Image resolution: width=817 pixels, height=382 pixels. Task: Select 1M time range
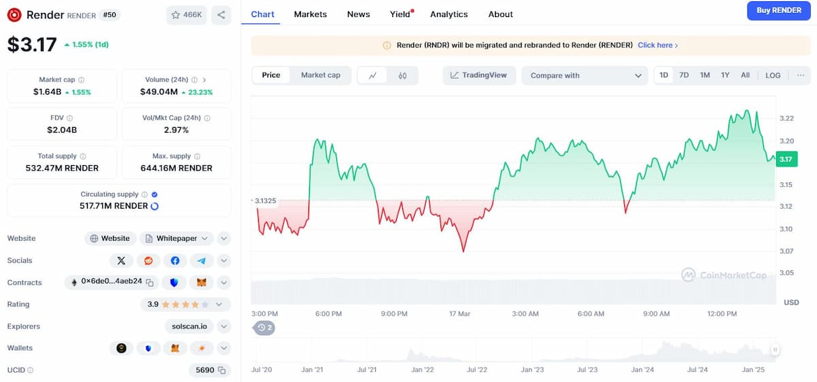click(x=705, y=75)
